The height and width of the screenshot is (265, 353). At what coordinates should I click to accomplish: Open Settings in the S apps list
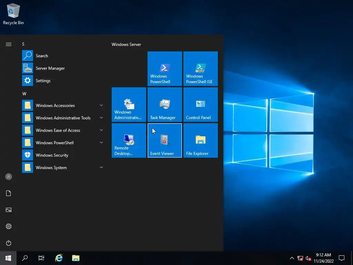coord(63,80)
